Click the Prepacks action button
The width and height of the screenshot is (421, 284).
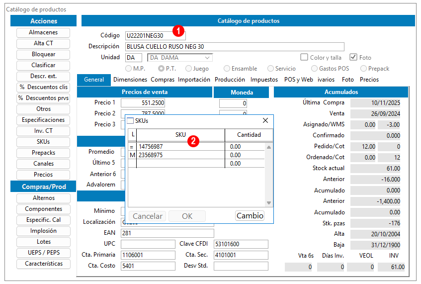pyautogui.click(x=43, y=153)
